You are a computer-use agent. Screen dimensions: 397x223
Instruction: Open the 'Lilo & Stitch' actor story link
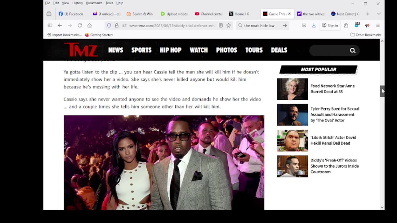pos(333,140)
